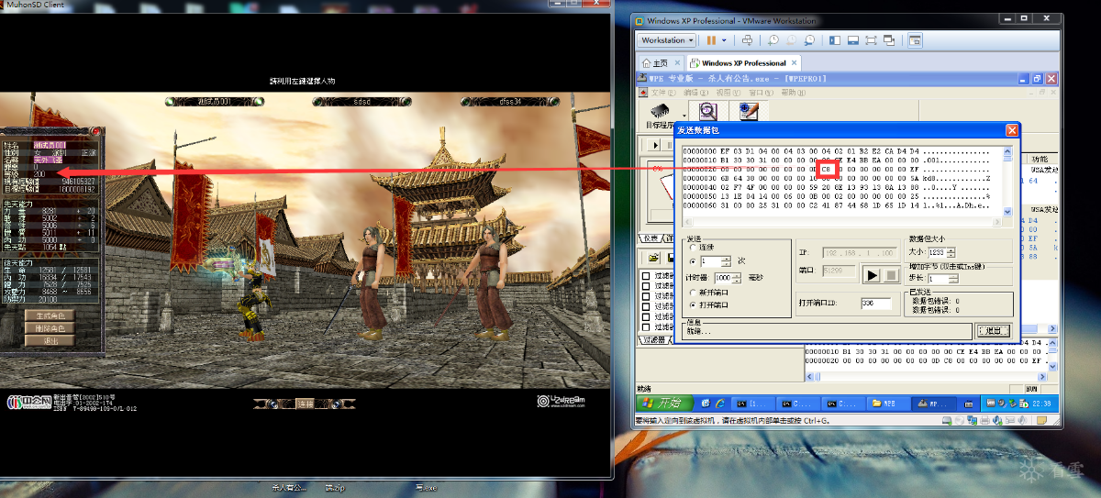The image size is (1101, 498).
Task: Click the send Ctrl+Alt+Del icon in VMware toolbar
Action: [x=747, y=40]
